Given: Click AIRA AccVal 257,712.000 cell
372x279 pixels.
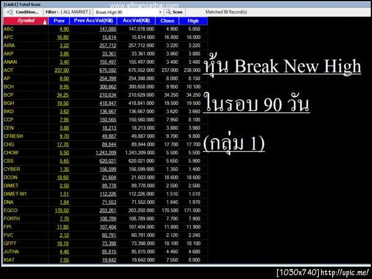Looking at the screenshot, I should click(141, 45).
